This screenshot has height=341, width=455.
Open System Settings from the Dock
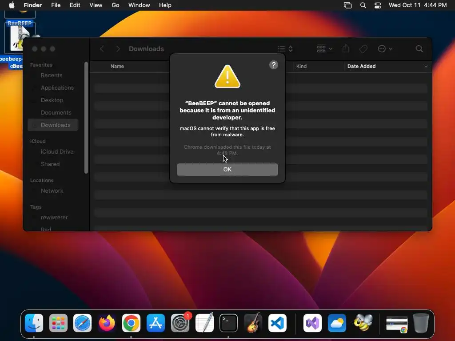(180, 323)
